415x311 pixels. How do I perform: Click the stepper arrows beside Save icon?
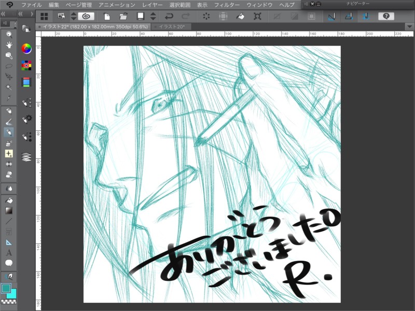(153, 17)
